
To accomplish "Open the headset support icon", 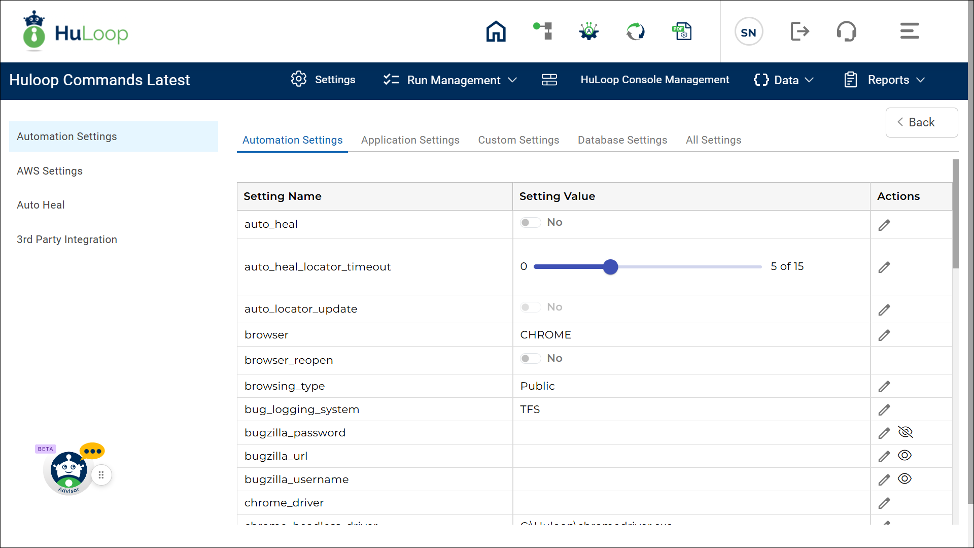I will (x=846, y=31).
